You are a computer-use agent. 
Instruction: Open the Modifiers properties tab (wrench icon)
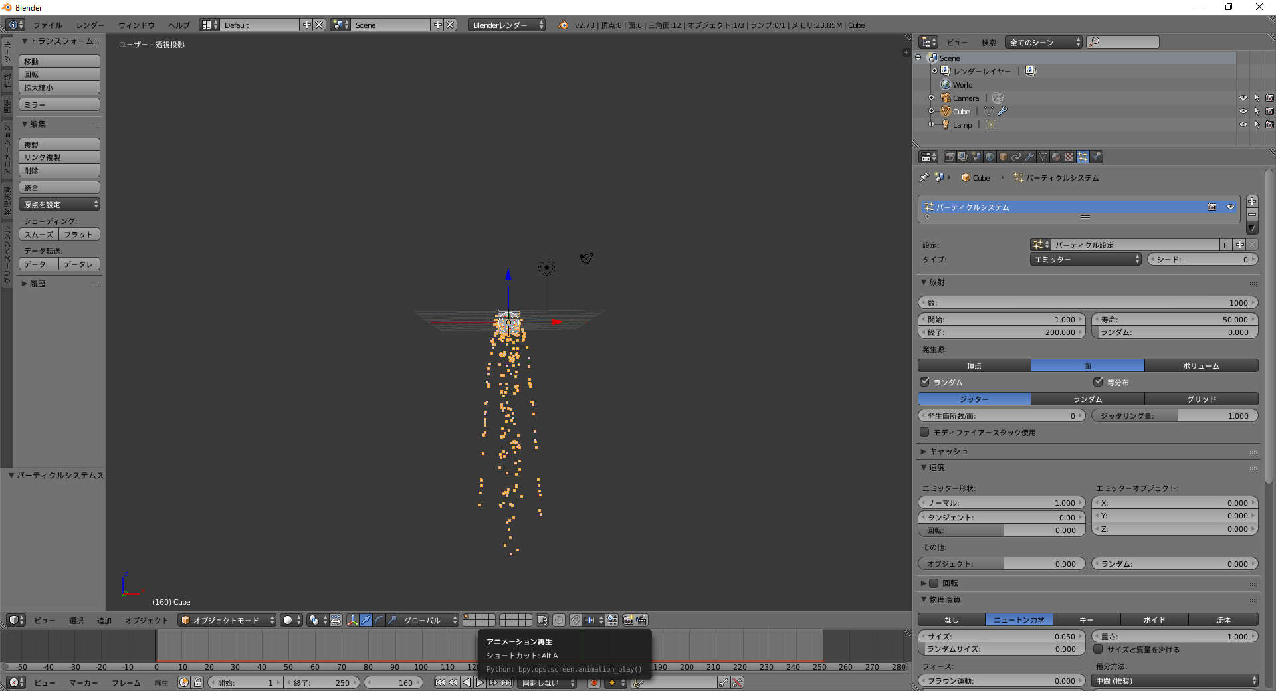tap(1029, 157)
